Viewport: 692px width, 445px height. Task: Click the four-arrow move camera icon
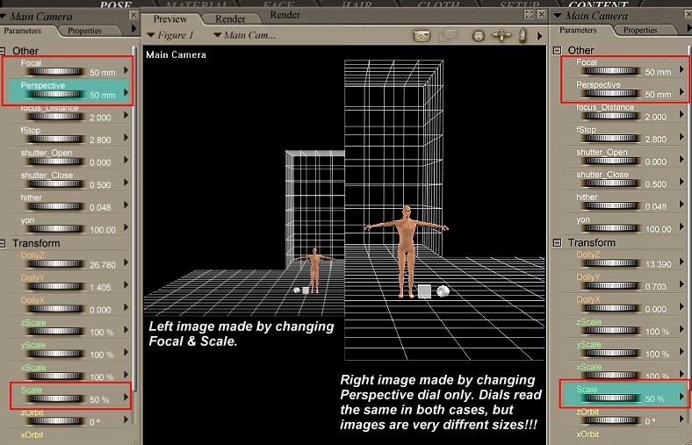tap(502, 36)
